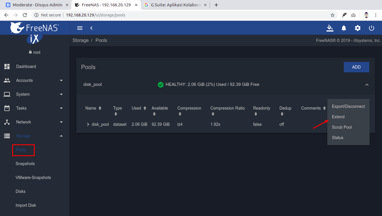The height and width of the screenshot is (216, 382).
Task: Click the Dashboard grid icon
Action: coord(7,67)
